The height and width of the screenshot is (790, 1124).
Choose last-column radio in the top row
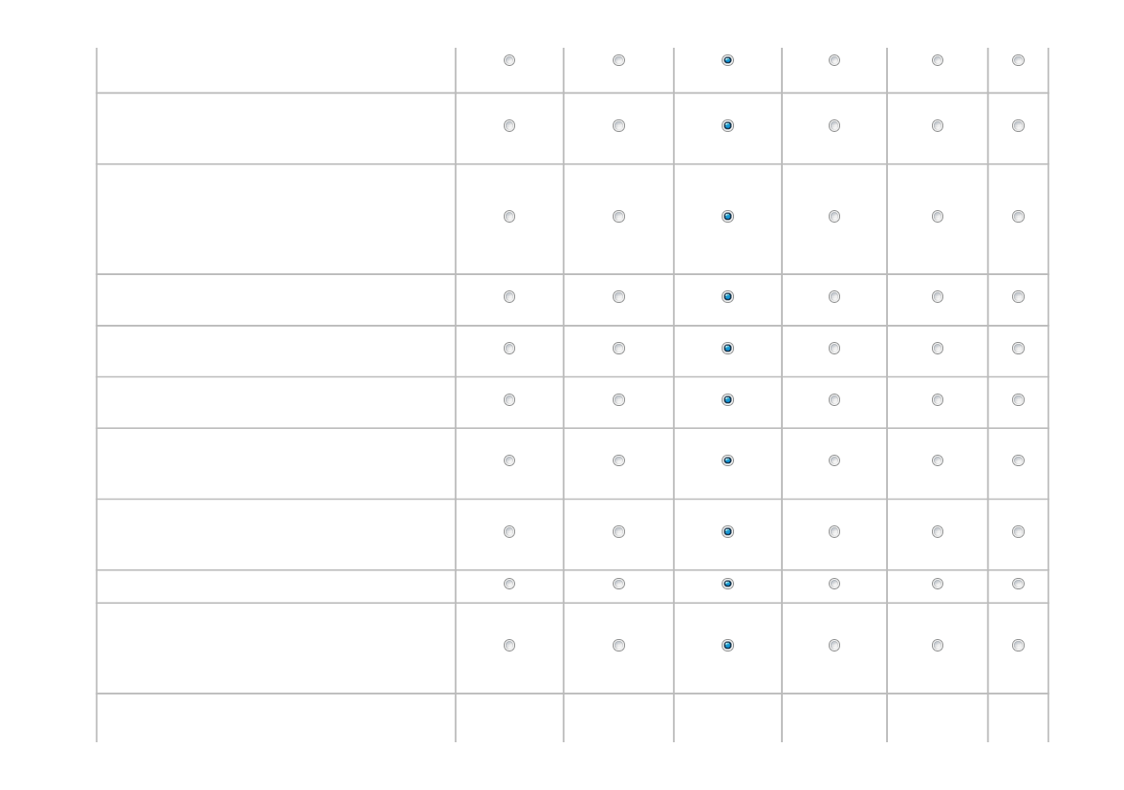point(1018,60)
